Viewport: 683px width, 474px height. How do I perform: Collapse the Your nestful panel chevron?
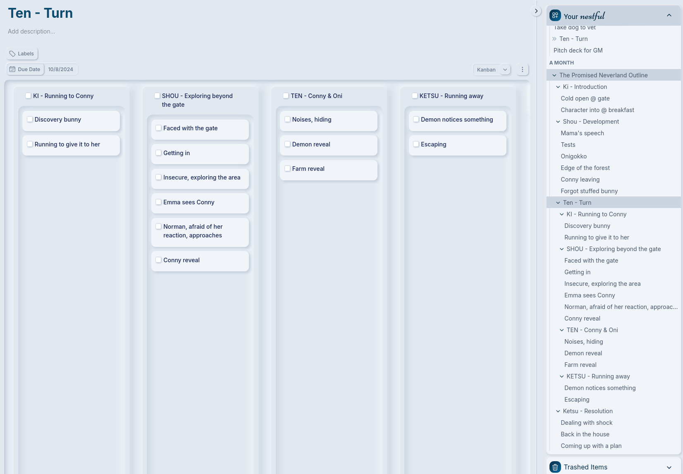669,15
